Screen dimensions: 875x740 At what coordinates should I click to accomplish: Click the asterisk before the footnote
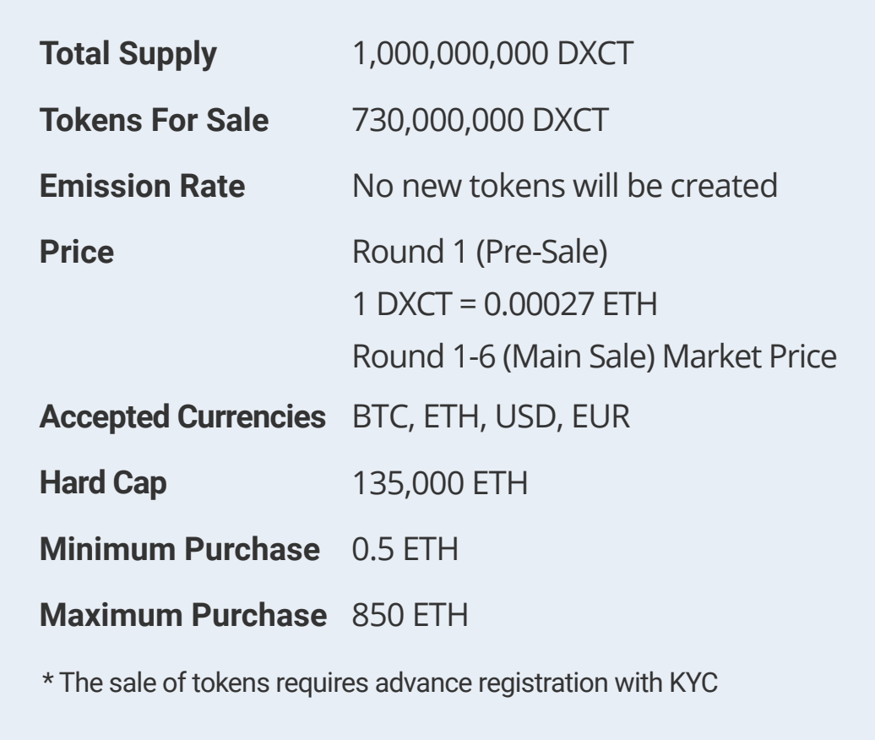pos(49,680)
